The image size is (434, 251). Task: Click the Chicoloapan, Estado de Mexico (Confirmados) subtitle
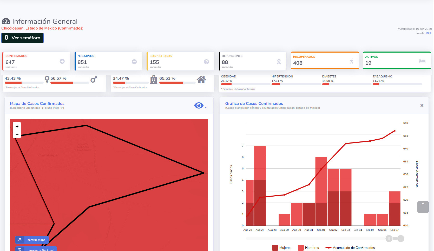click(42, 28)
